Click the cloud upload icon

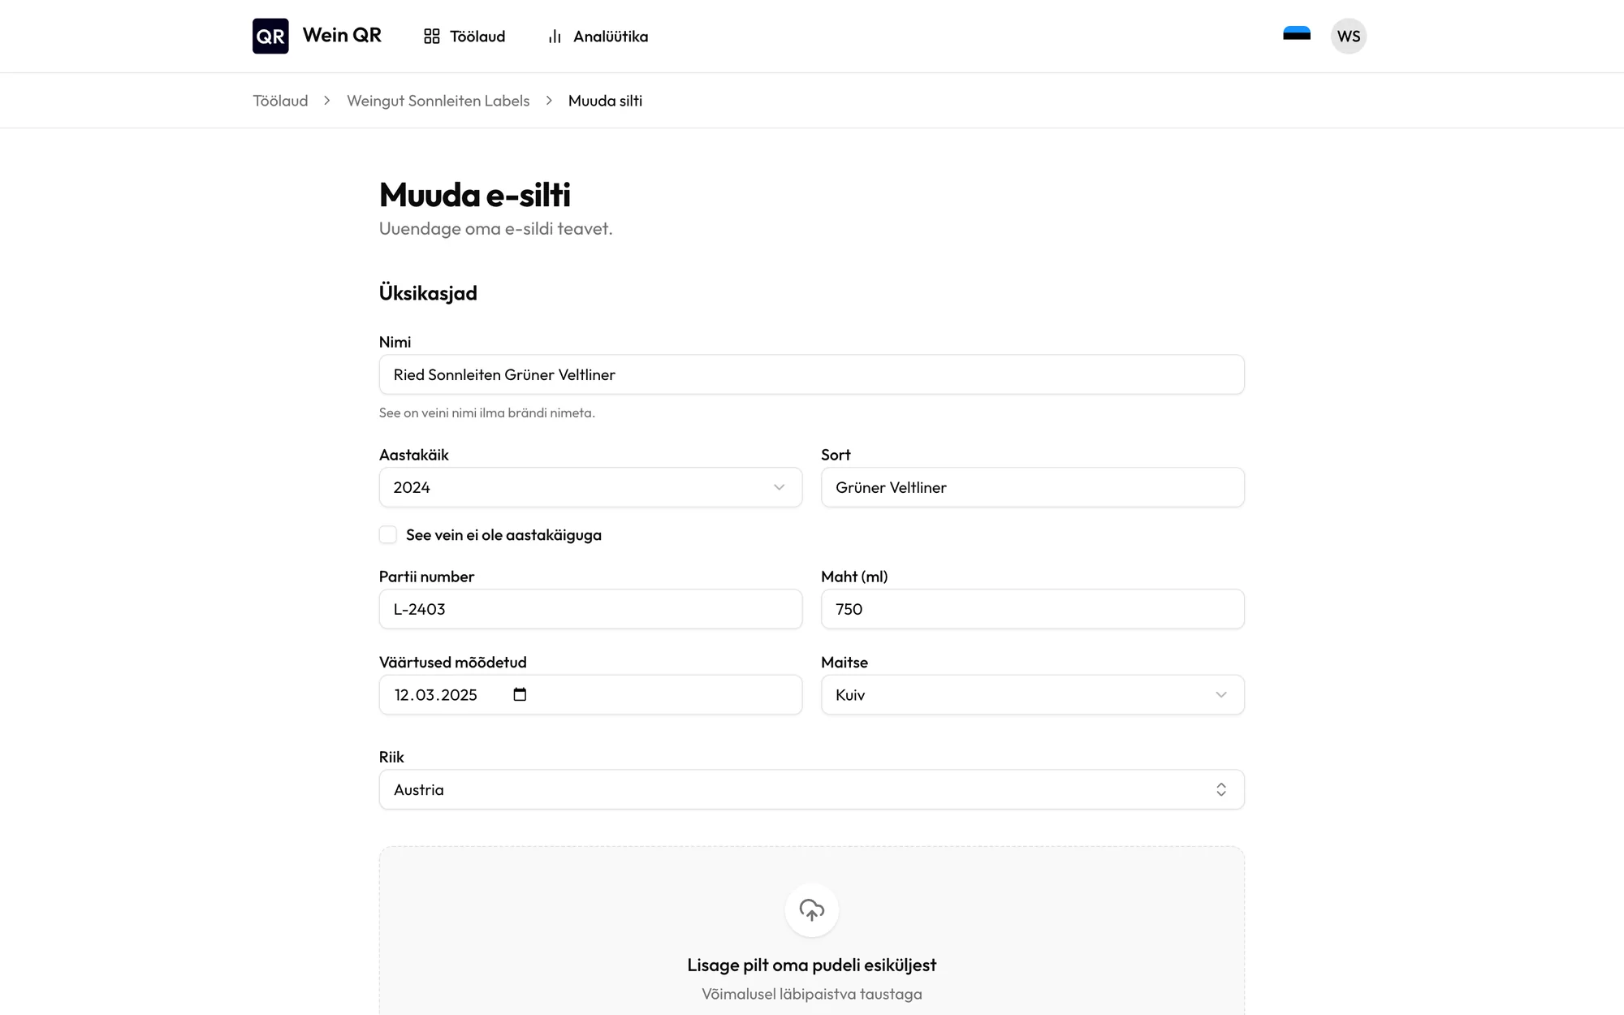(x=812, y=910)
